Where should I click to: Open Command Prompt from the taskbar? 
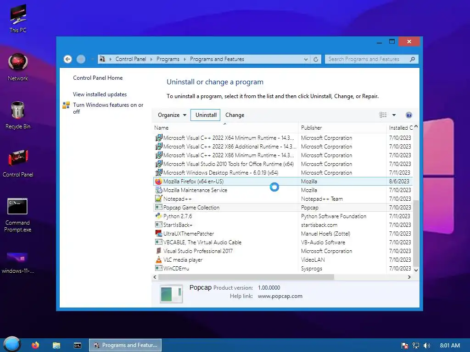[77, 346]
